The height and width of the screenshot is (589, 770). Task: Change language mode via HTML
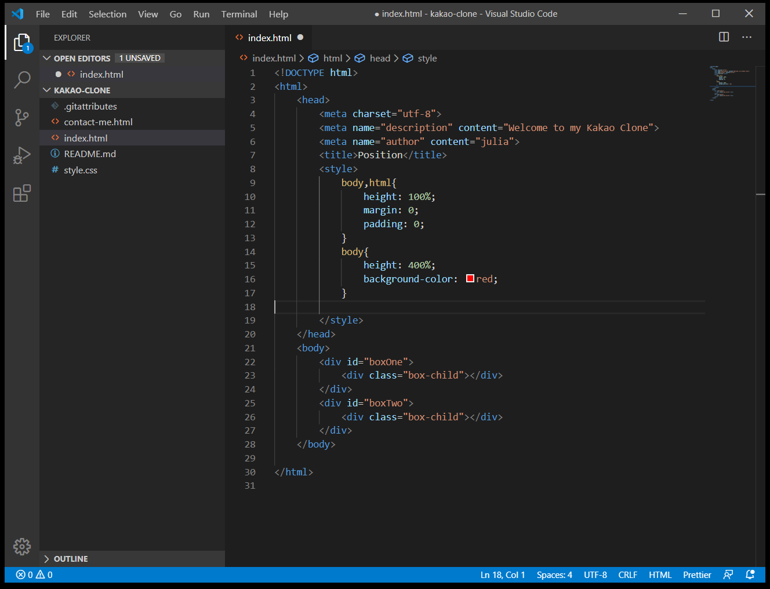[660, 575]
